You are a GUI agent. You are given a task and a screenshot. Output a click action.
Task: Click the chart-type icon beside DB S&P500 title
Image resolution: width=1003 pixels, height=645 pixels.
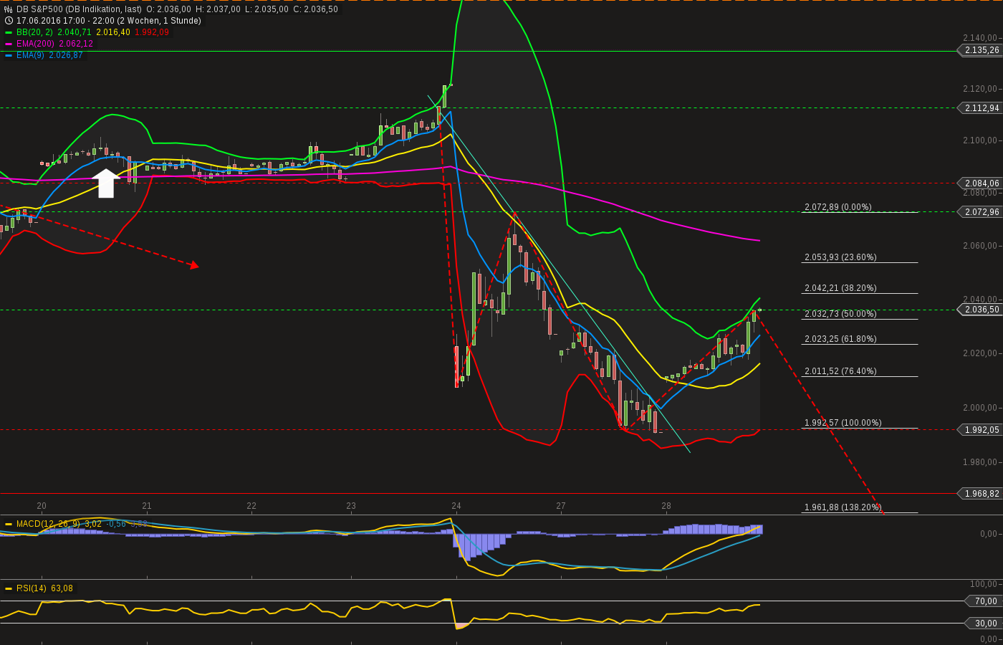(9, 9)
